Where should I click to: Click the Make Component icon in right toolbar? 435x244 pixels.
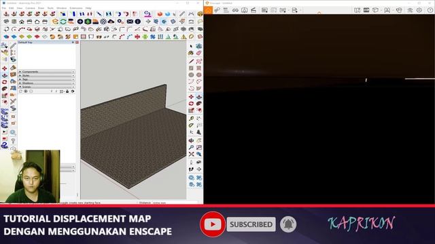pyautogui.click(x=198, y=46)
